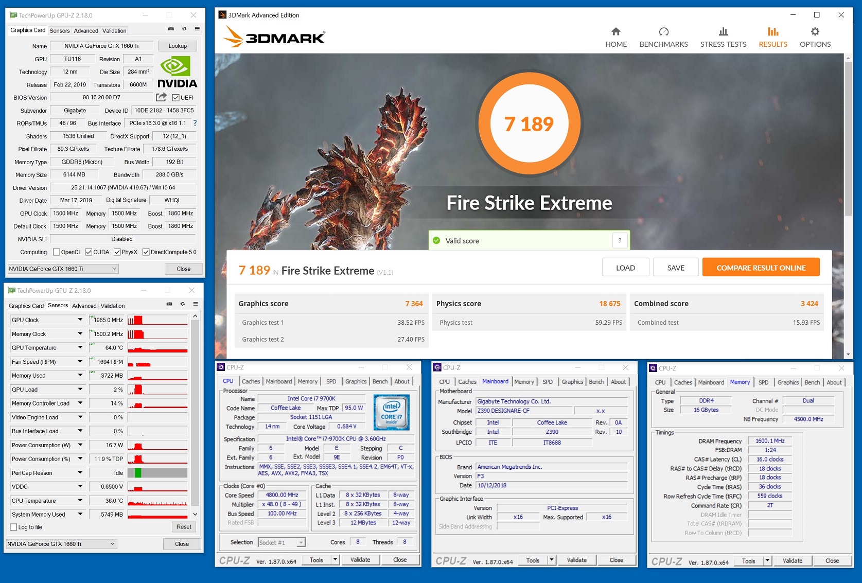Click the share icon beside BIOS Version
Image resolution: width=862 pixels, height=583 pixels.
pyautogui.click(x=161, y=97)
